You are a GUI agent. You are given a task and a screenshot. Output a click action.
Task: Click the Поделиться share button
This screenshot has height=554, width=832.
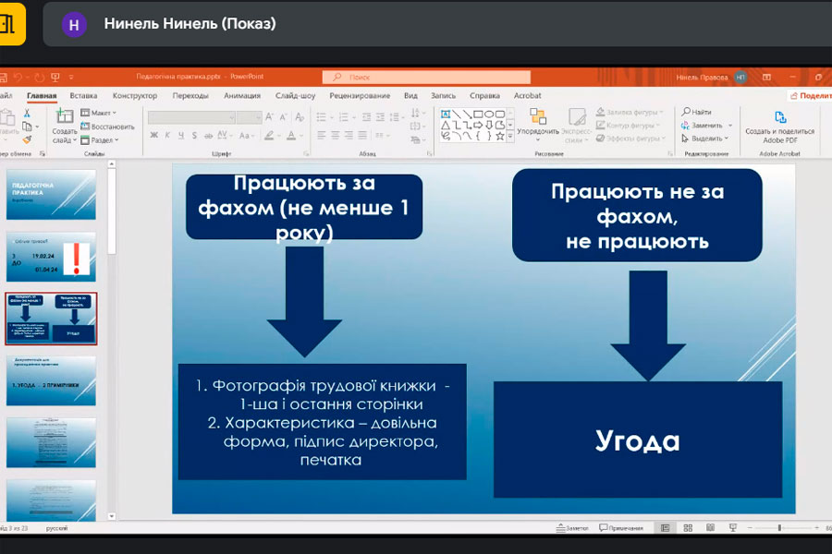[x=810, y=95]
